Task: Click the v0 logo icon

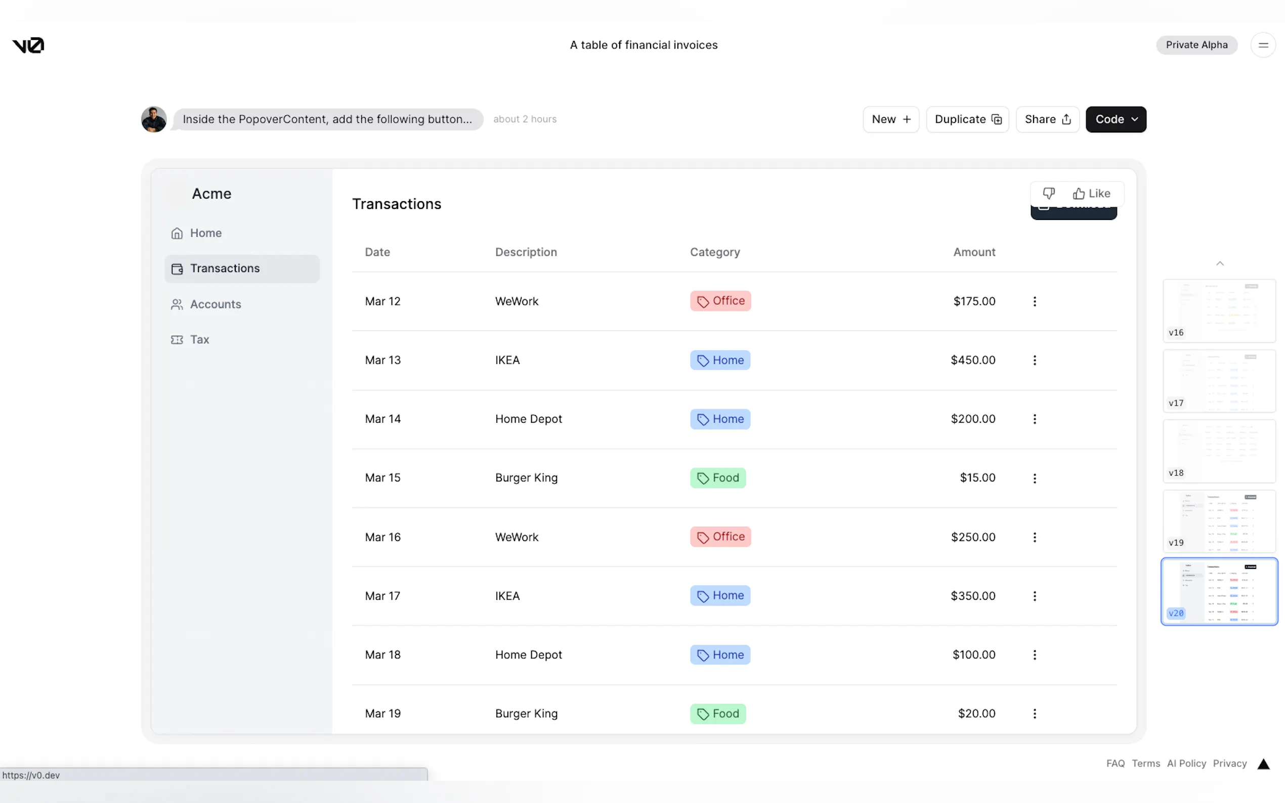Action: click(x=28, y=45)
